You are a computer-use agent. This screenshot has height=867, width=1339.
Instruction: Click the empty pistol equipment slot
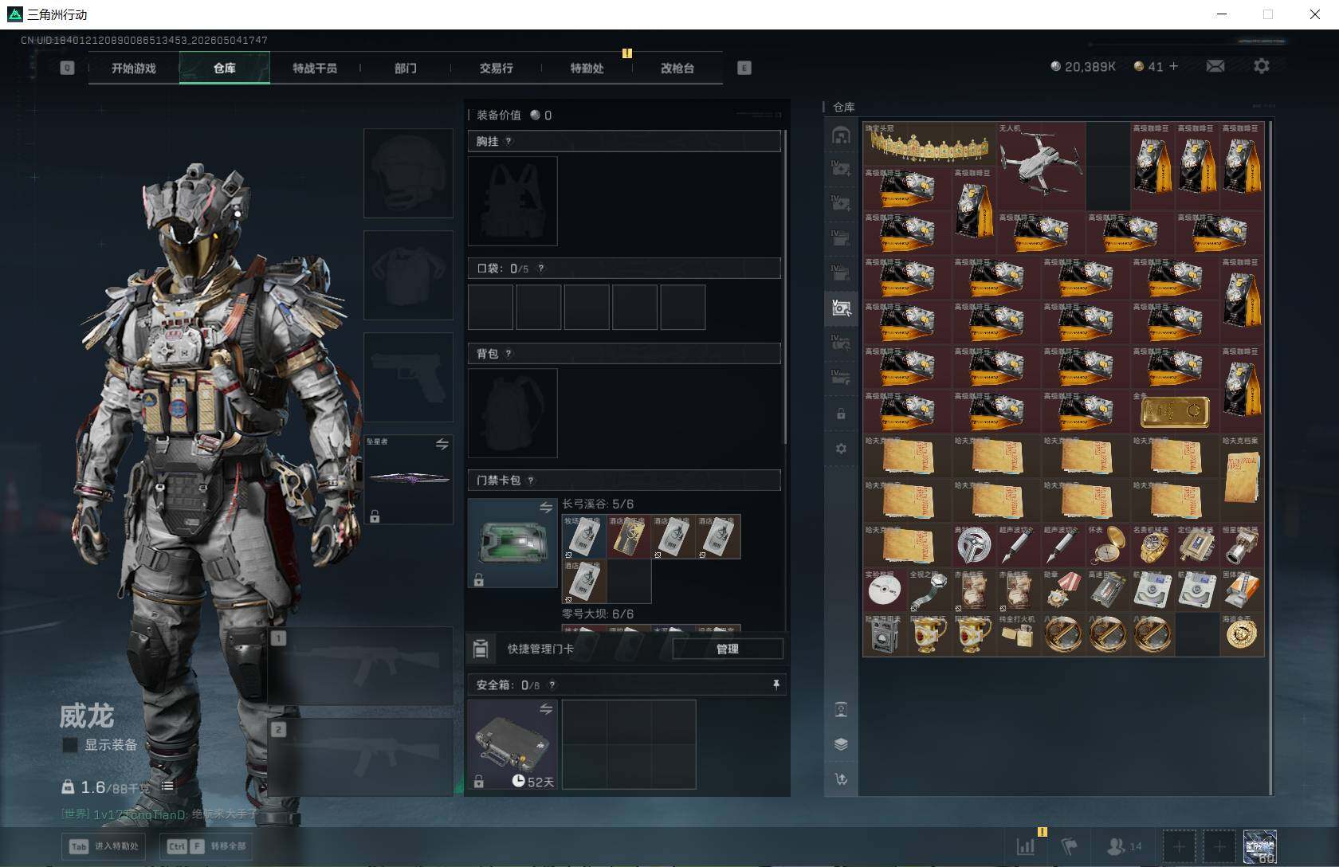408,377
